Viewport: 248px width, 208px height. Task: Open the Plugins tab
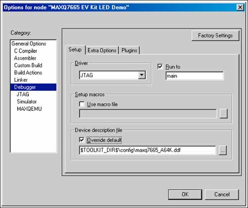click(x=129, y=50)
